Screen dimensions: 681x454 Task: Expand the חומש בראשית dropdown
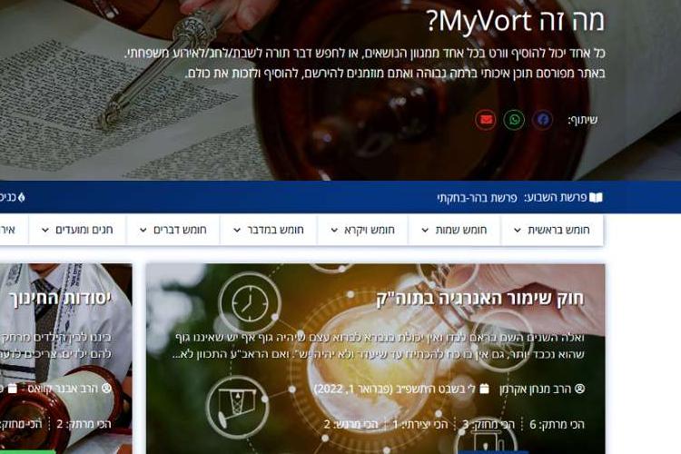(x=551, y=230)
